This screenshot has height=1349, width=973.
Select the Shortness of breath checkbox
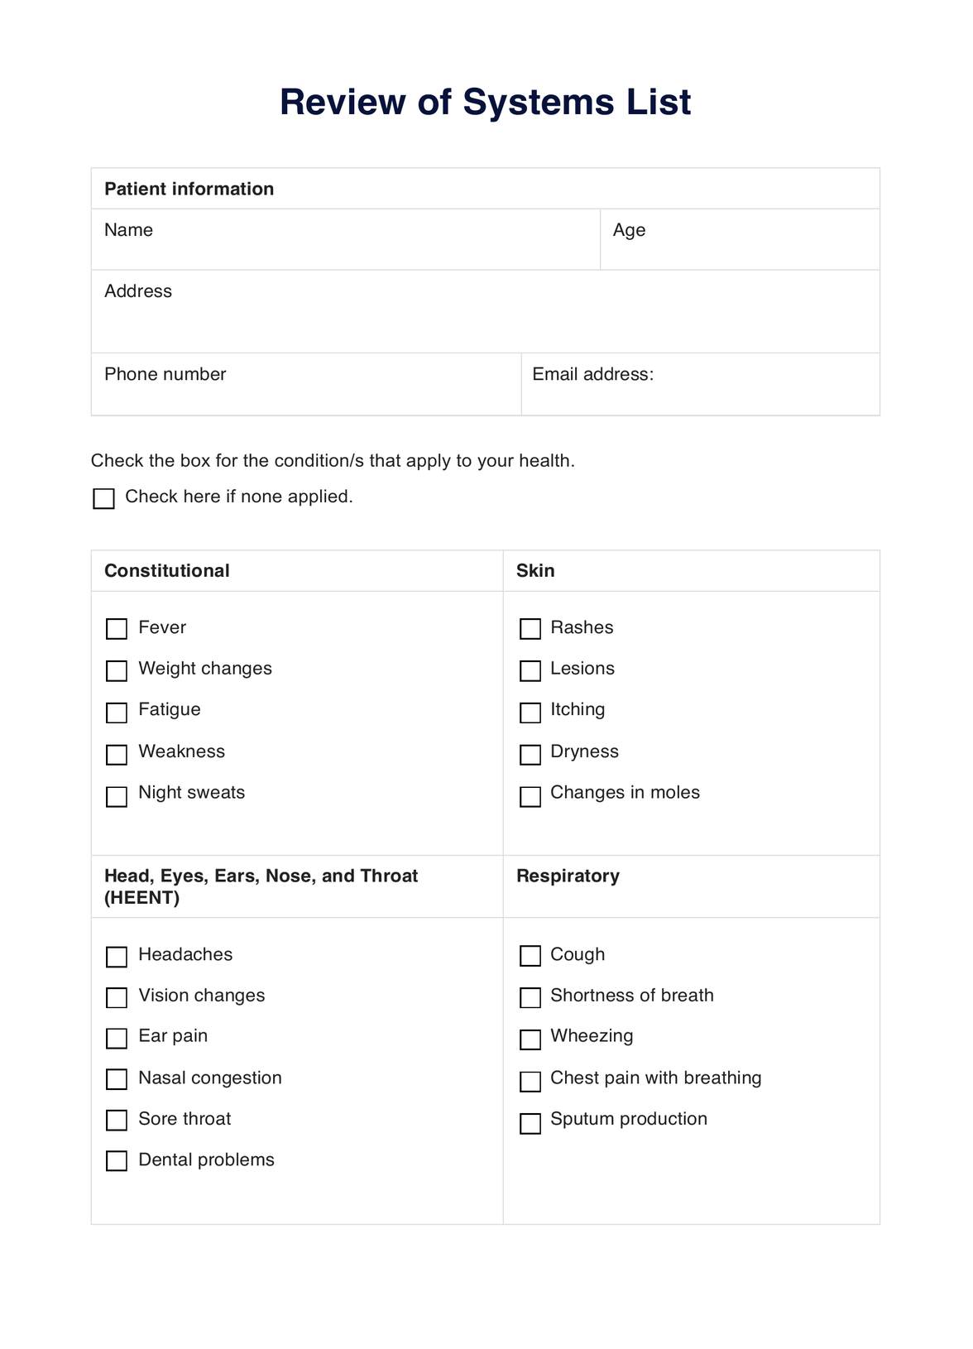tap(530, 997)
